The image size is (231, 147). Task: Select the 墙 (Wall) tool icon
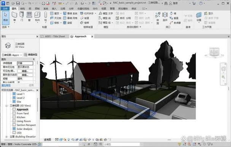click(x=14, y=15)
